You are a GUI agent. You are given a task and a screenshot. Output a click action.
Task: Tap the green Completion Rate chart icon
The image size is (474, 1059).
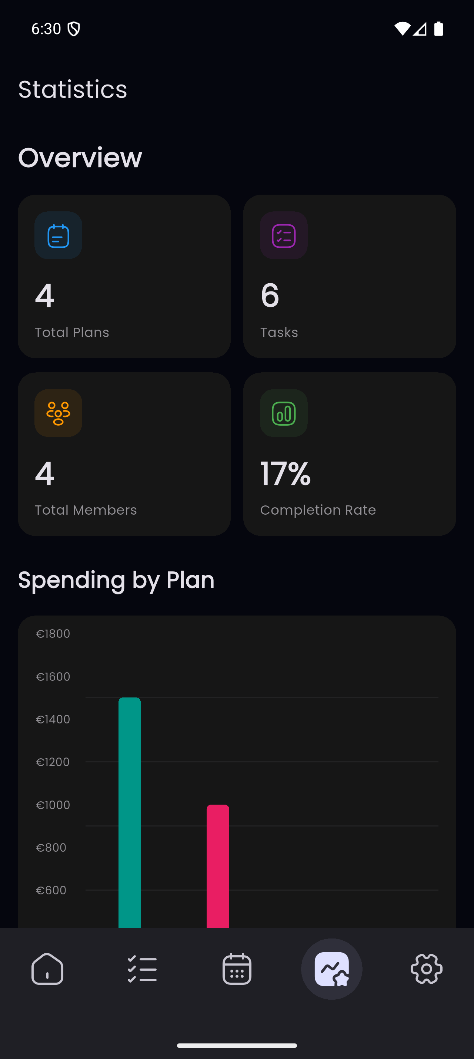pos(284,413)
